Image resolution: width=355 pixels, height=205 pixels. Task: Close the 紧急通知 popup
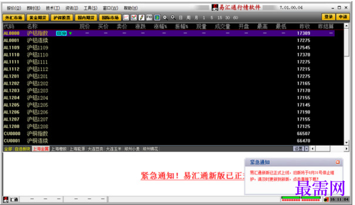[x=337, y=162]
